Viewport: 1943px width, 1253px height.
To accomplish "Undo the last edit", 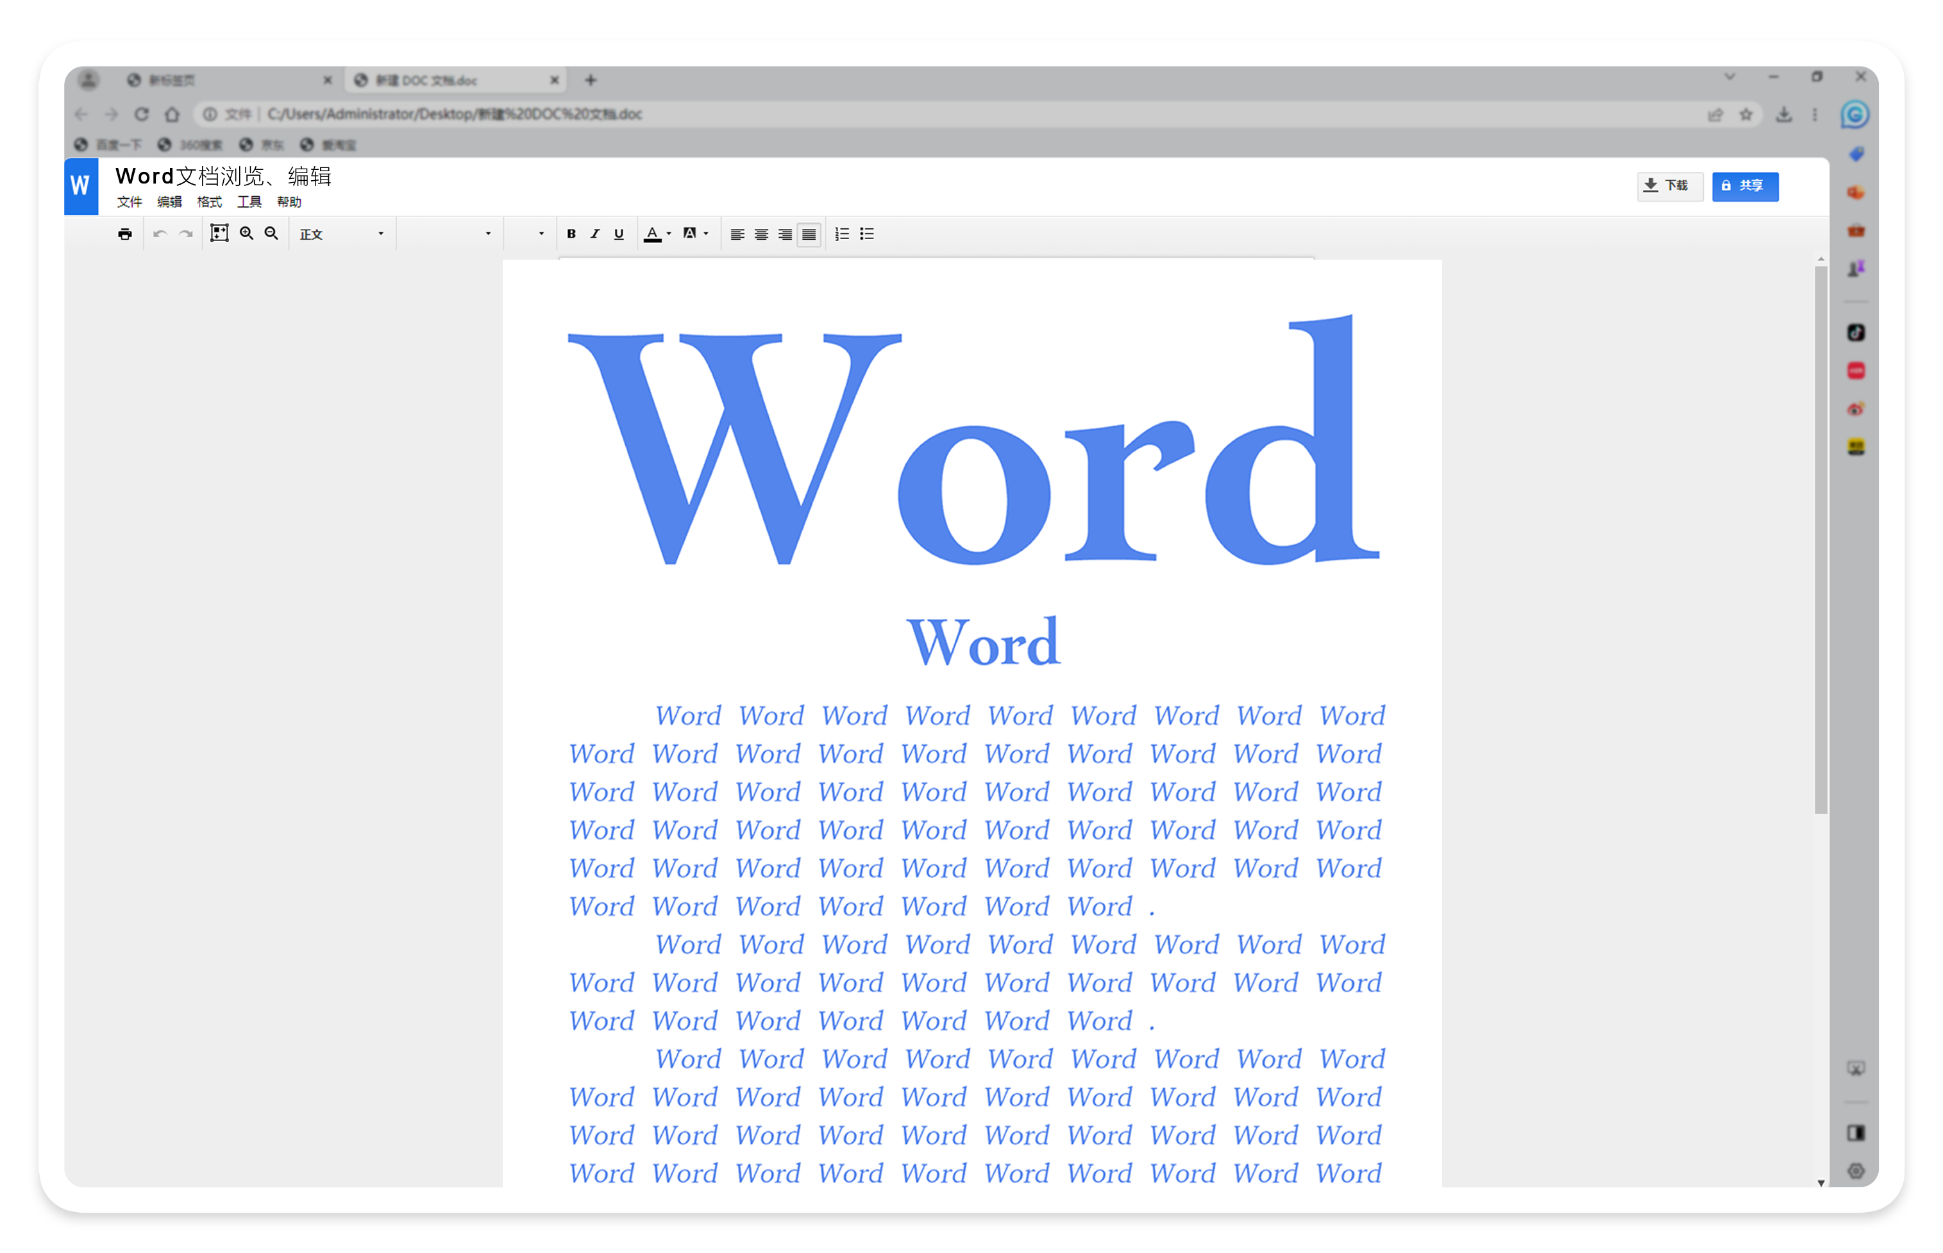I will click(x=160, y=234).
